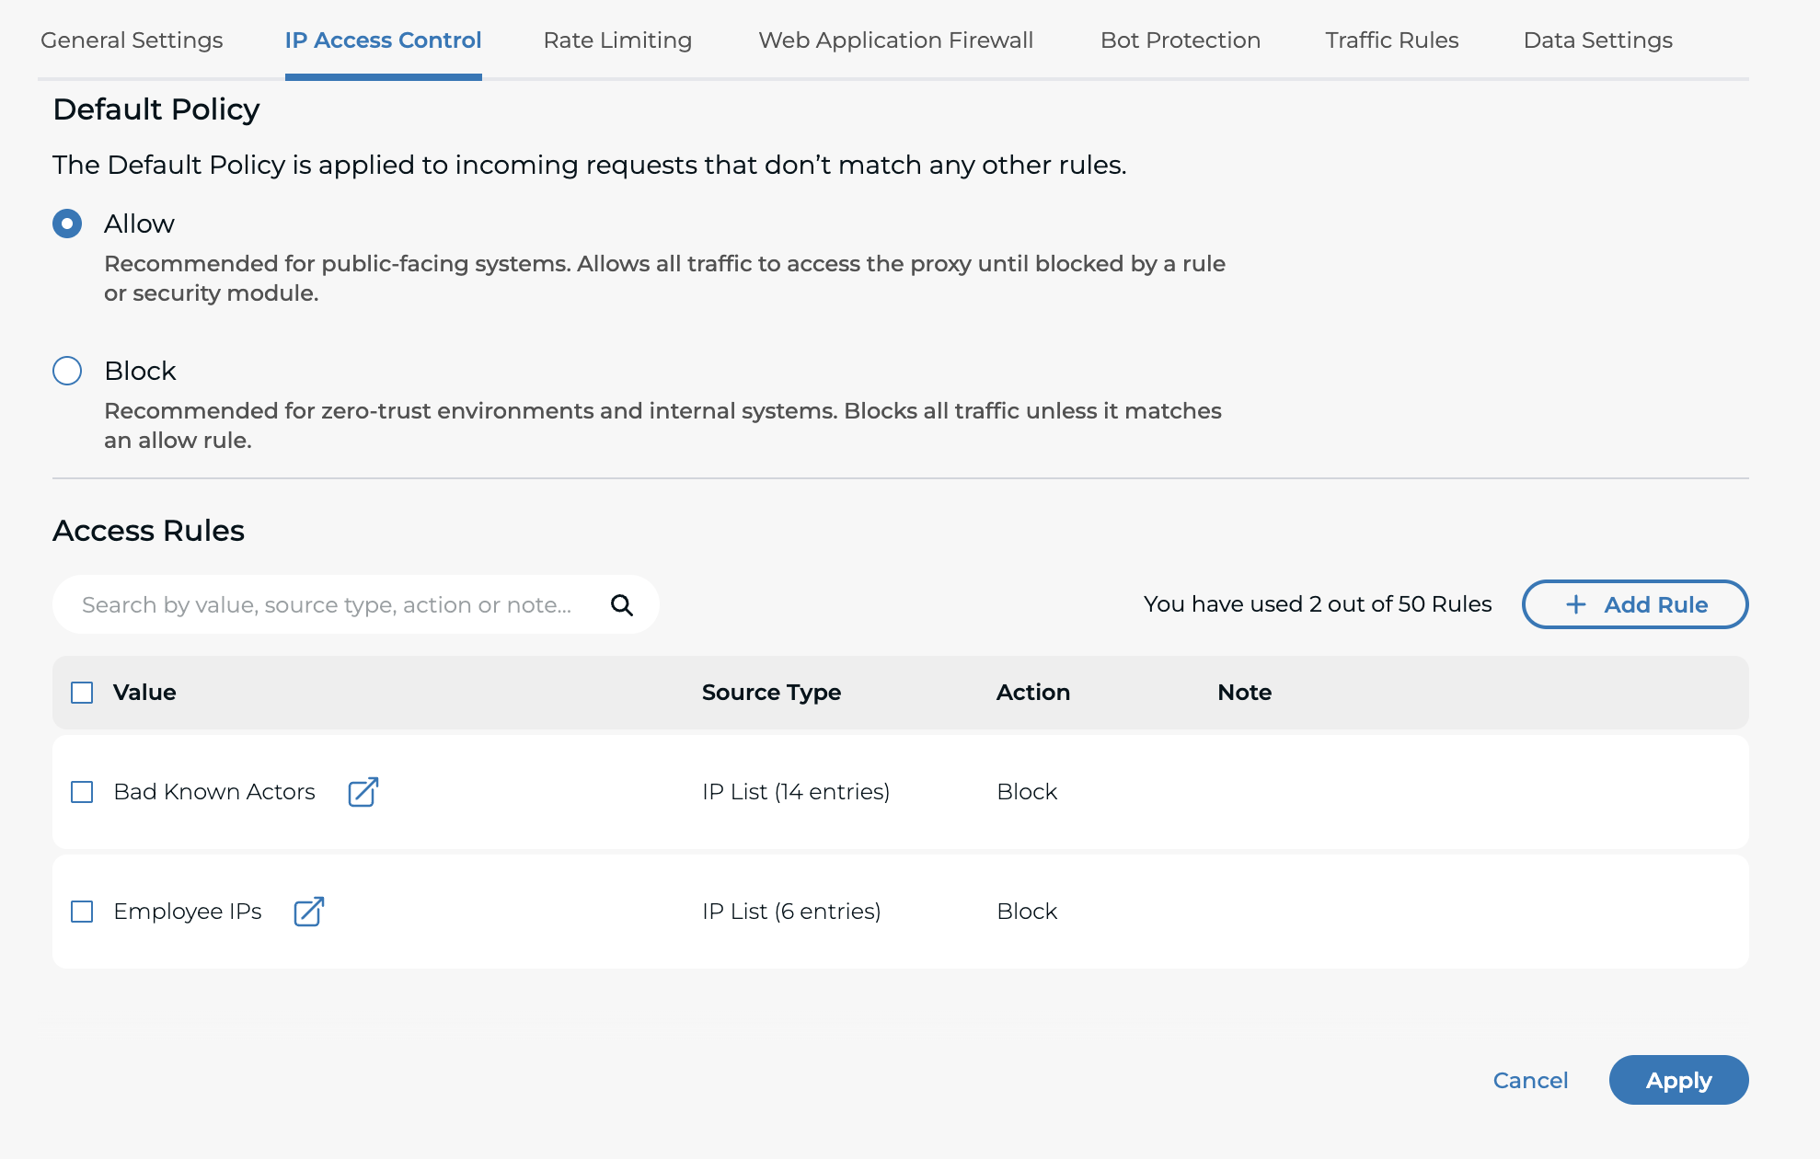Click the Source Type column header
This screenshot has width=1820, height=1159.
pos(771,693)
